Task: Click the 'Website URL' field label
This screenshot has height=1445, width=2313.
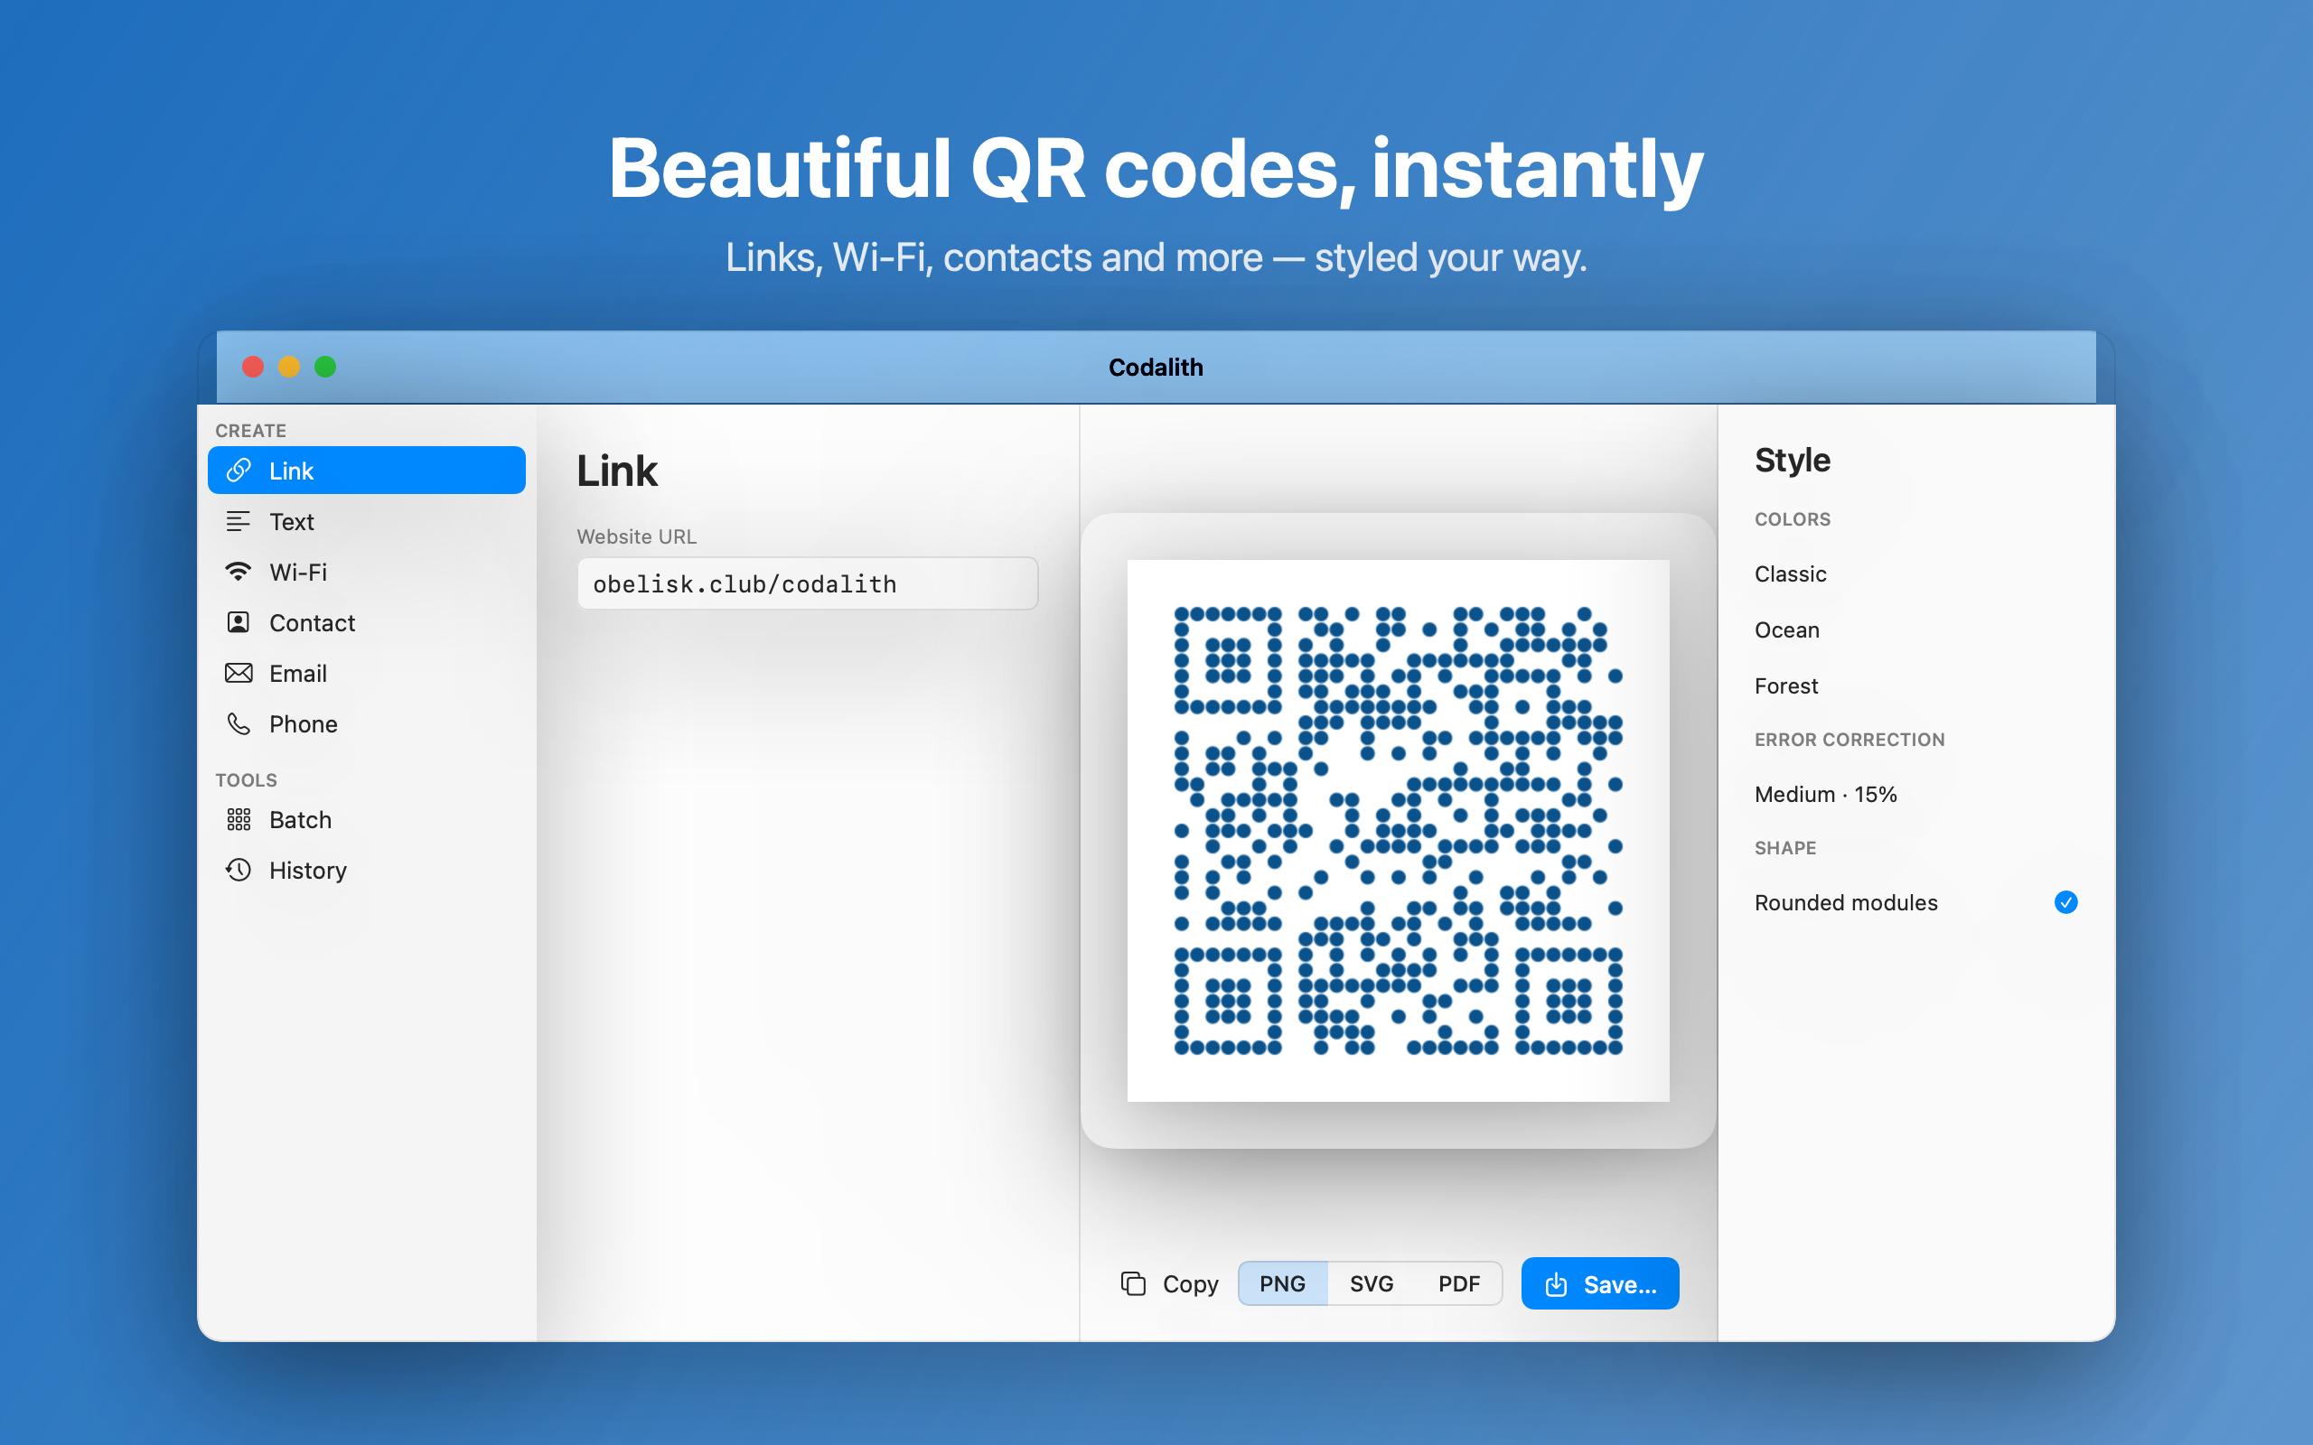Action: tap(637, 537)
